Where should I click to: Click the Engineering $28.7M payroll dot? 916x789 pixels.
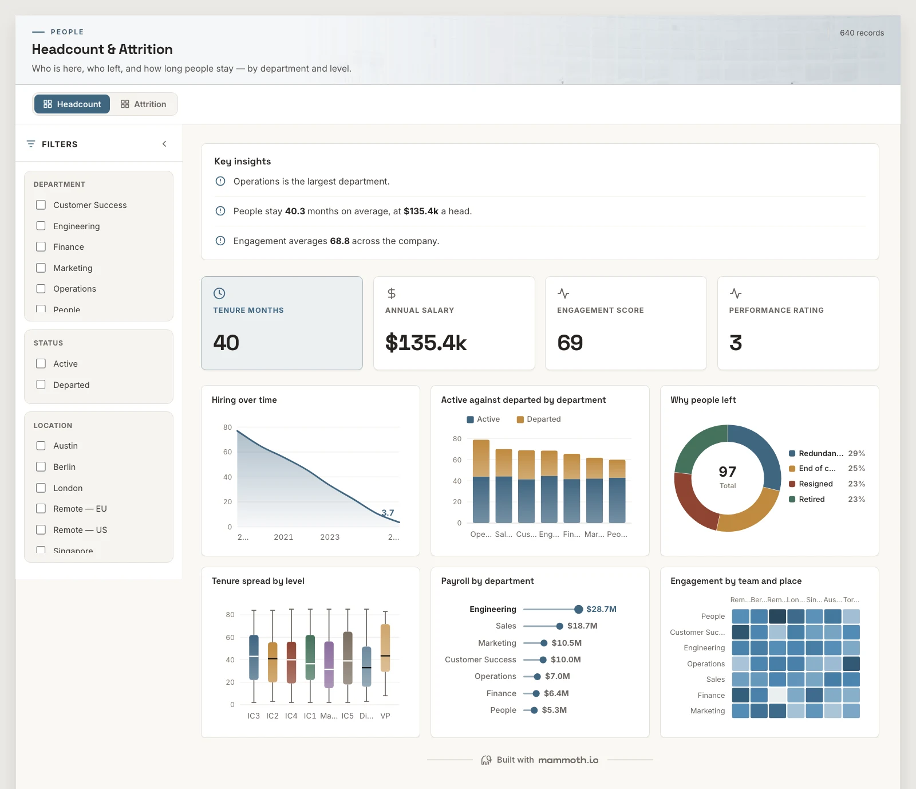[578, 609]
